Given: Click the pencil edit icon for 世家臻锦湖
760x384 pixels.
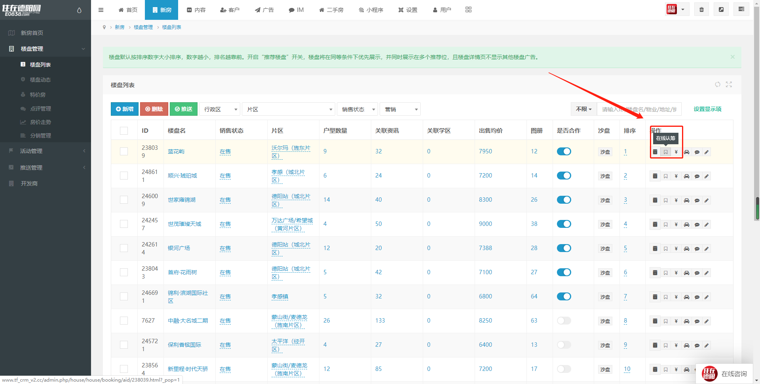Looking at the screenshot, I should coord(707,201).
